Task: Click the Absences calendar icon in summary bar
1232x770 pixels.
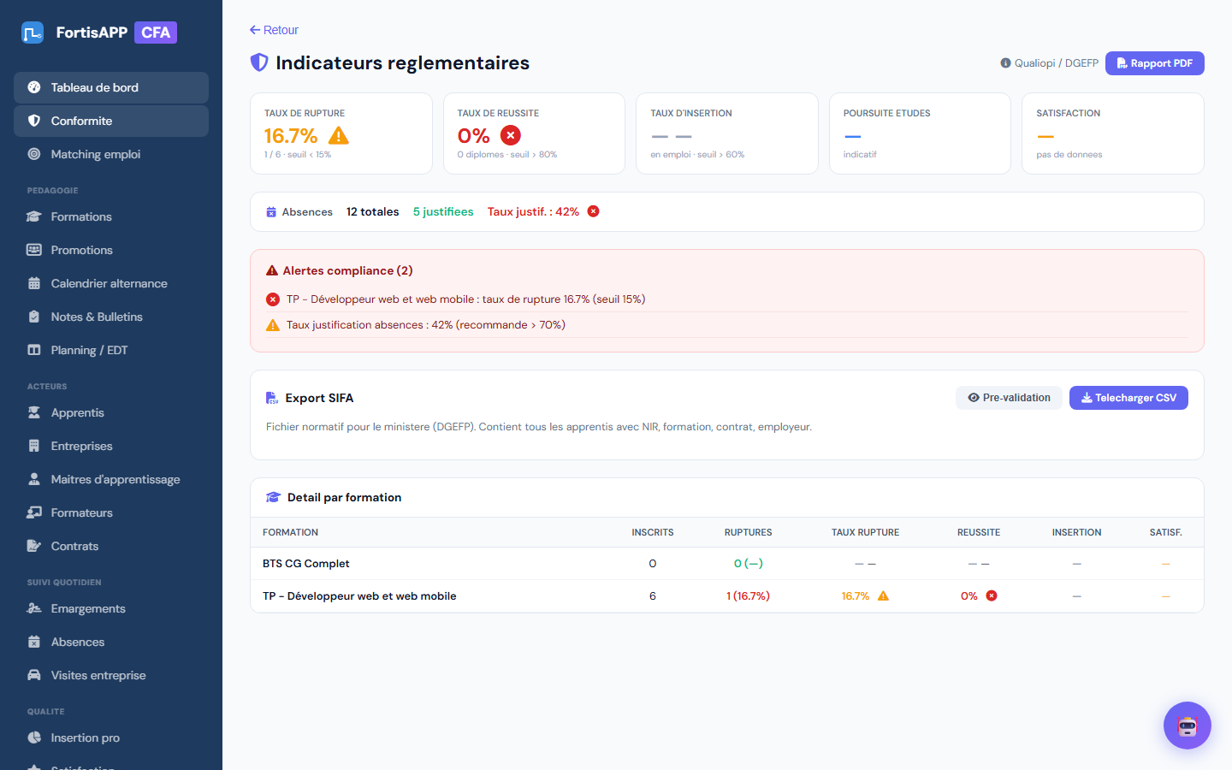Action: [x=271, y=212]
